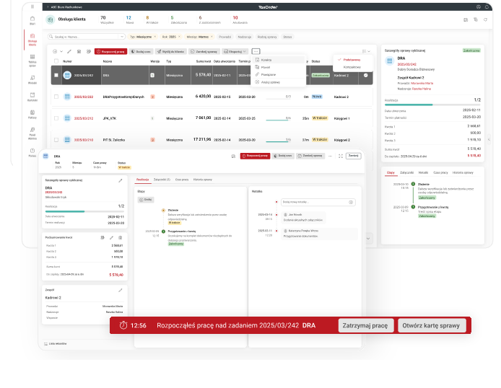
Task: Select the checkbox for the DRA row
Action: (x=56, y=75)
